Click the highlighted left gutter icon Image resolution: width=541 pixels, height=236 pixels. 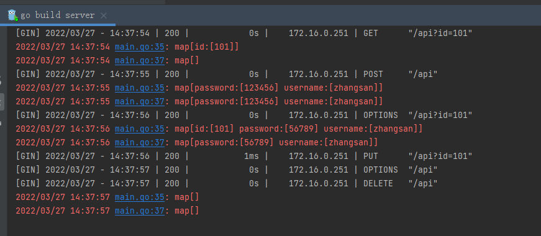2,102
